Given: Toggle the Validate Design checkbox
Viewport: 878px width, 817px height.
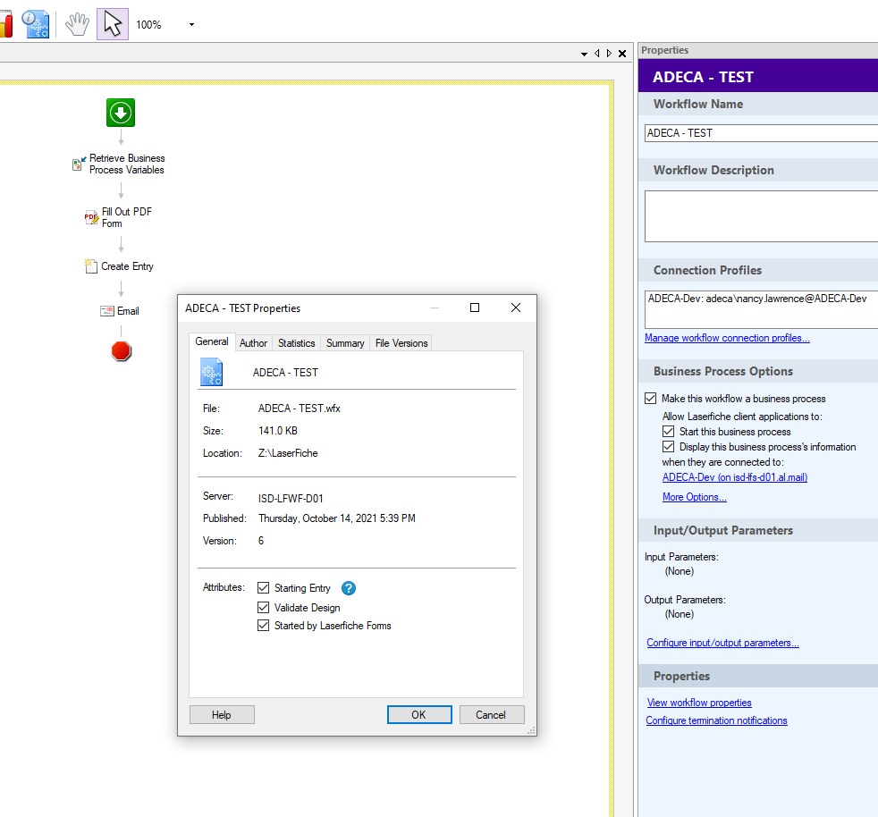Looking at the screenshot, I should click(x=263, y=608).
